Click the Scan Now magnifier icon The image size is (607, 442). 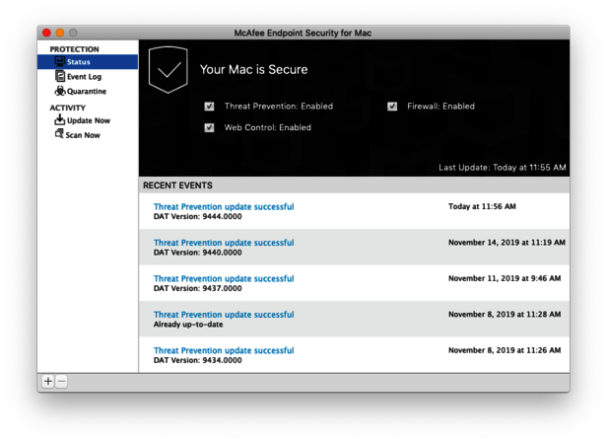point(59,134)
